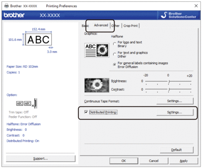
Task: Open Continuous Tape Format Settings button
Action: click(x=175, y=101)
